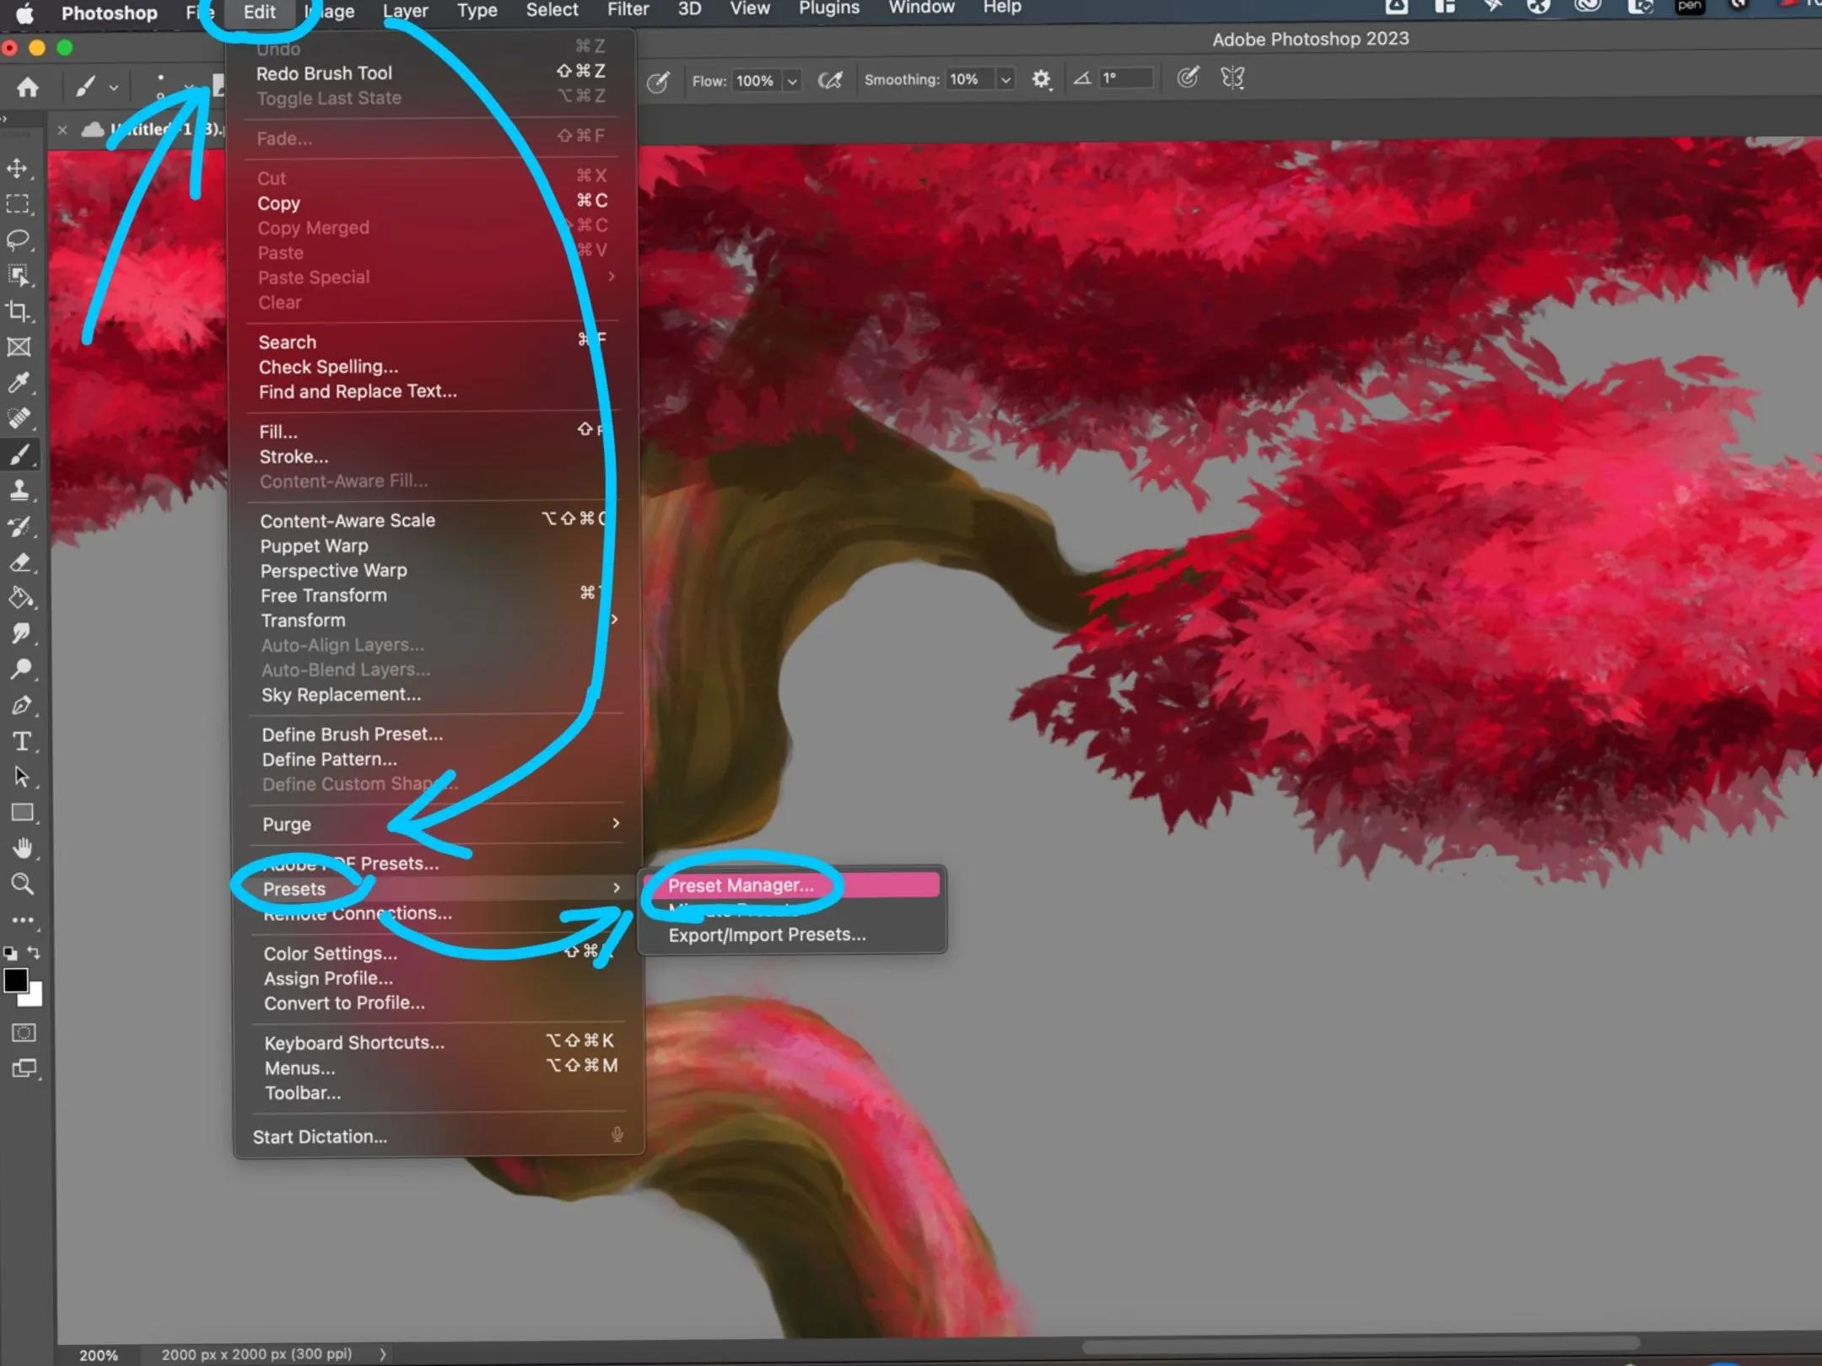Open the Apple menu
The width and height of the screenshot is (1822, 1366).
(x=25, y=13)
